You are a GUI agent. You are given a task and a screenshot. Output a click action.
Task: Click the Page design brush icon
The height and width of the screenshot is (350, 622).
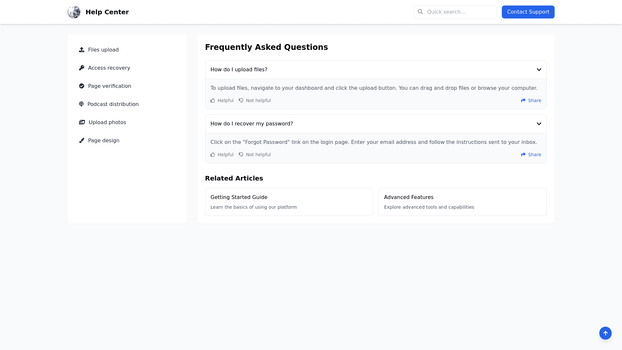82,140
